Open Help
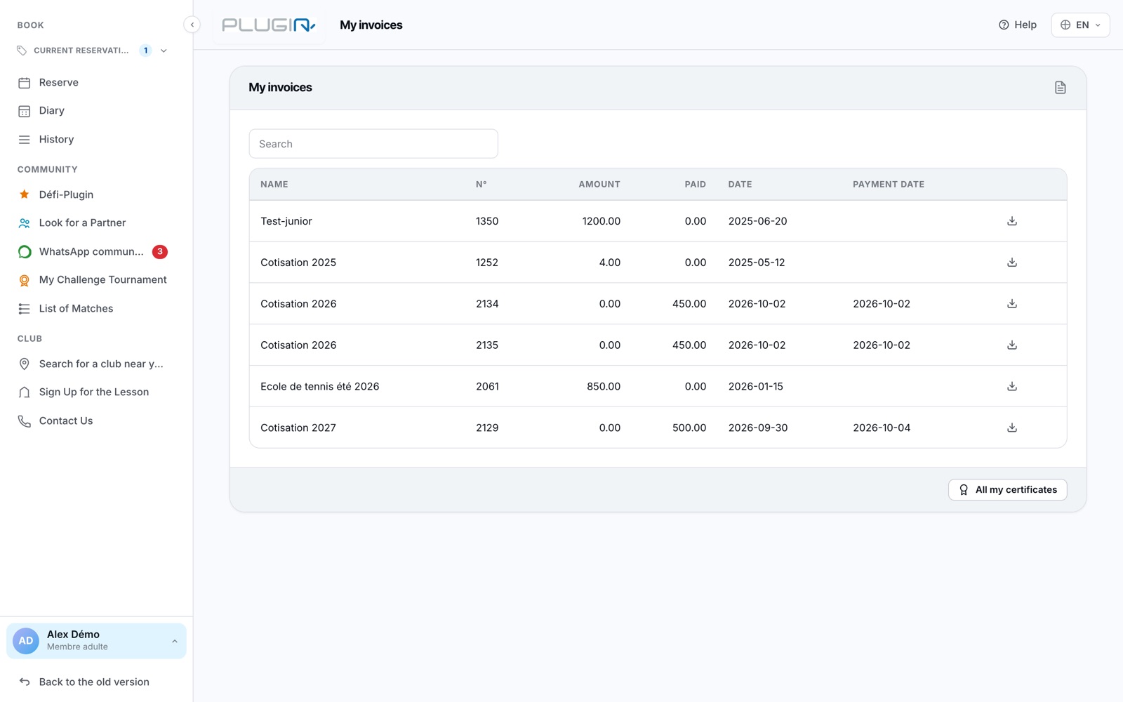 [x=1017, y=25]
